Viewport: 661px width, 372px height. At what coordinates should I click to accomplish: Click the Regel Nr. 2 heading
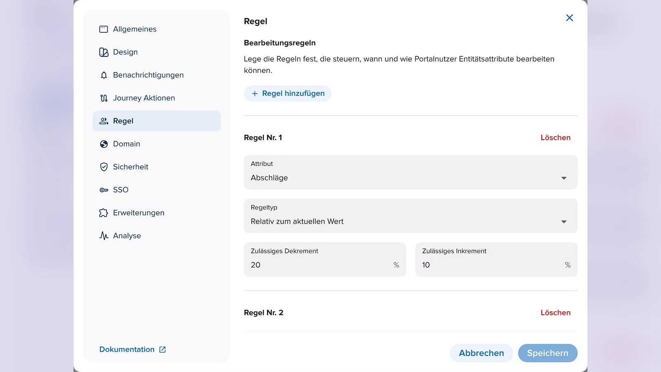tap(264, 313)
